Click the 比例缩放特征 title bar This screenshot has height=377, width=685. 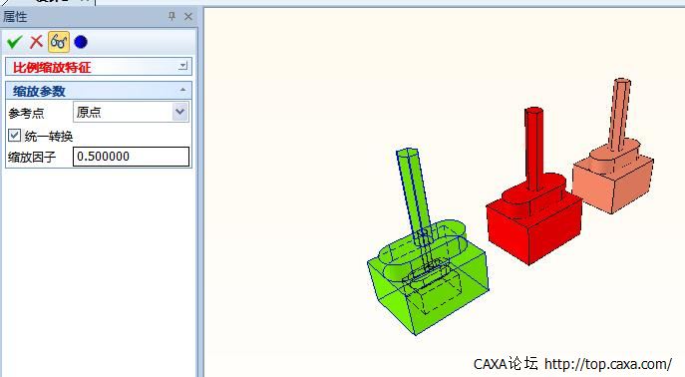coord(99,67)
